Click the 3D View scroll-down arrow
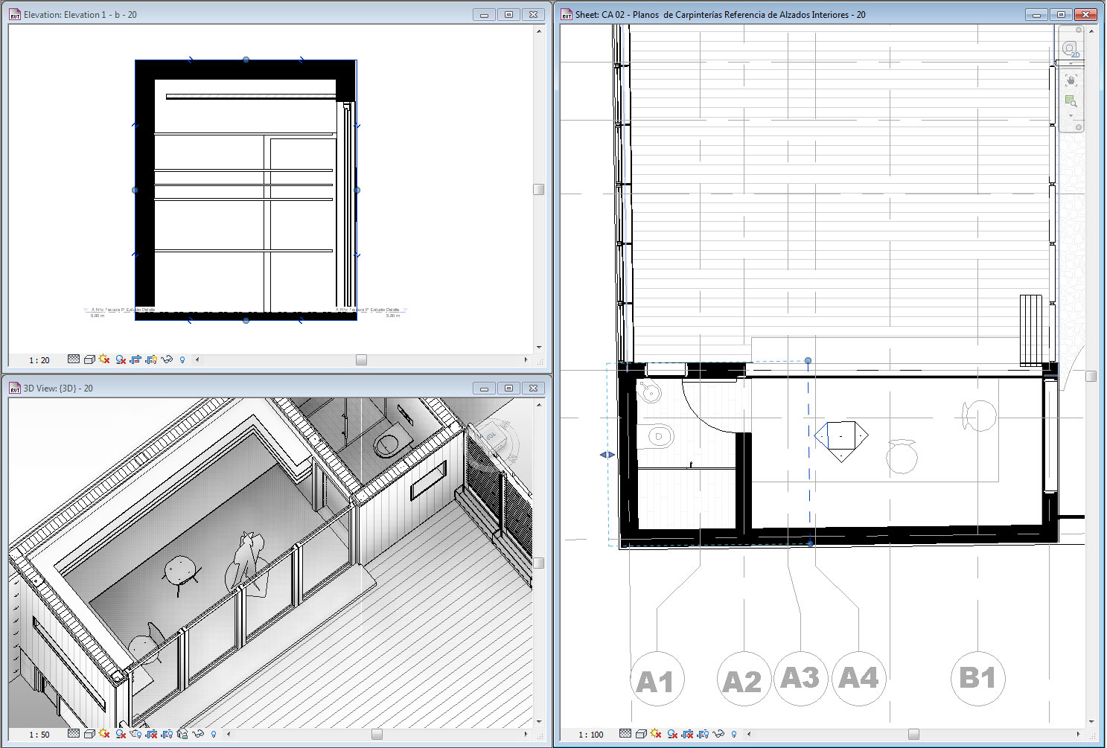 coord(539,721)
